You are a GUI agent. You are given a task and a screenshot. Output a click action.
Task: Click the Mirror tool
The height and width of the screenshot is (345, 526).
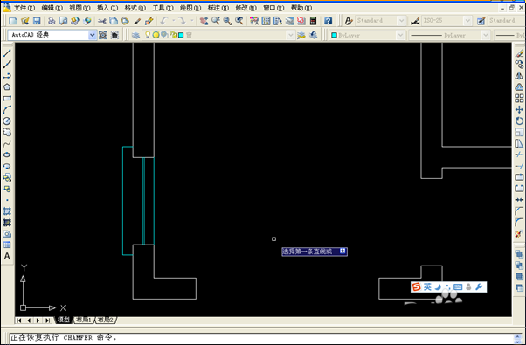pyautogui.click(x=519, y=76)
